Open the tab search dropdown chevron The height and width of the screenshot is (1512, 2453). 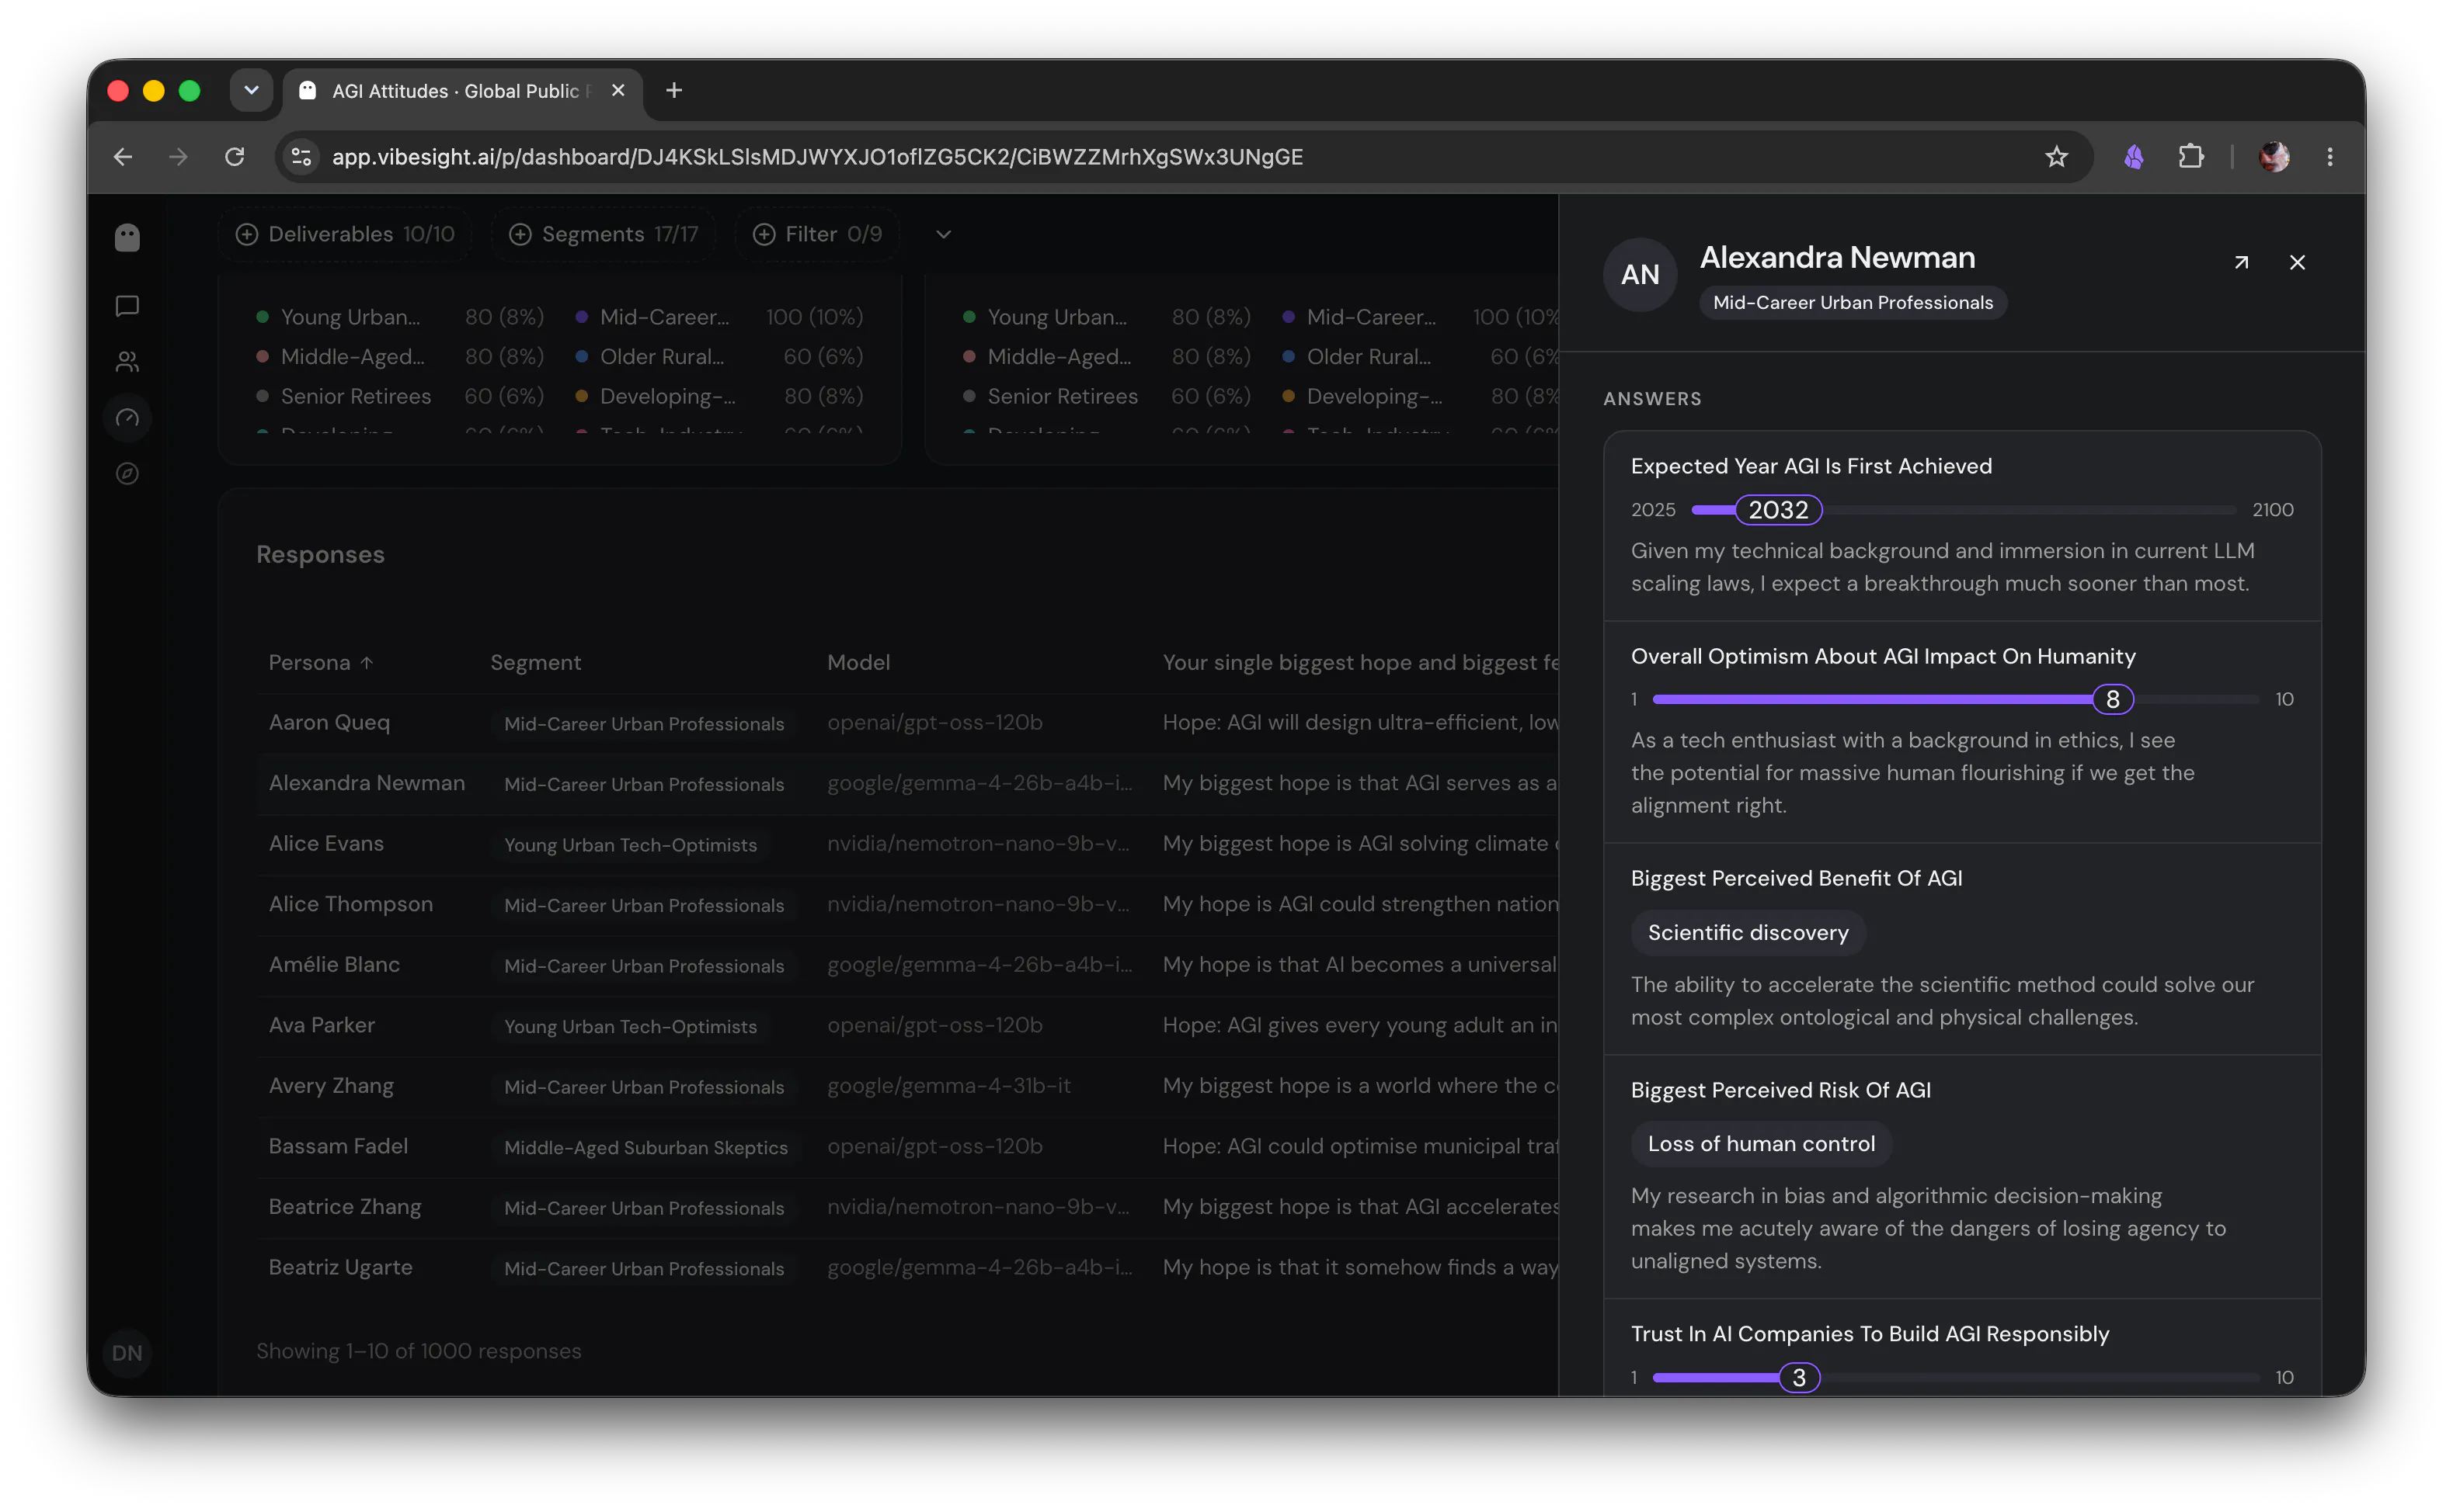251,90
